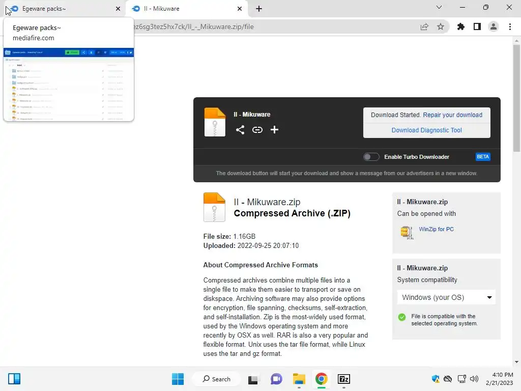Open the Windows Security tray icon

tap(436, 379)
